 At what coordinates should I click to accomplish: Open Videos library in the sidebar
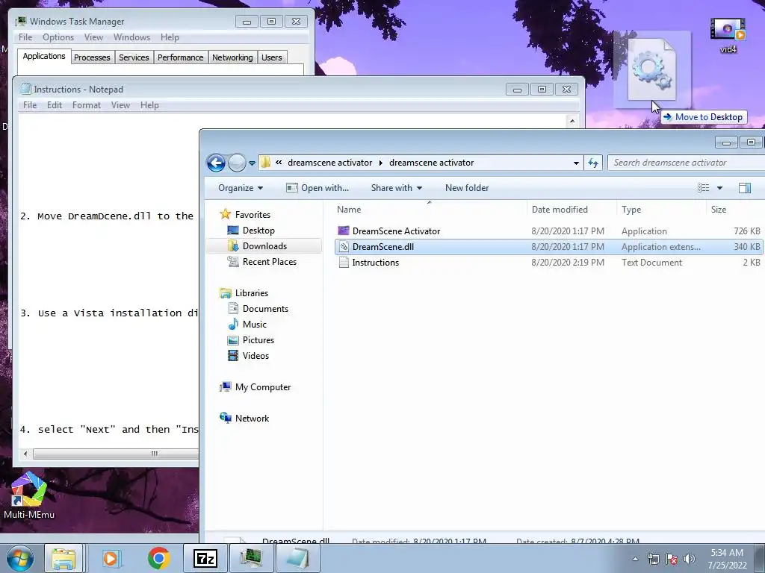255,356
